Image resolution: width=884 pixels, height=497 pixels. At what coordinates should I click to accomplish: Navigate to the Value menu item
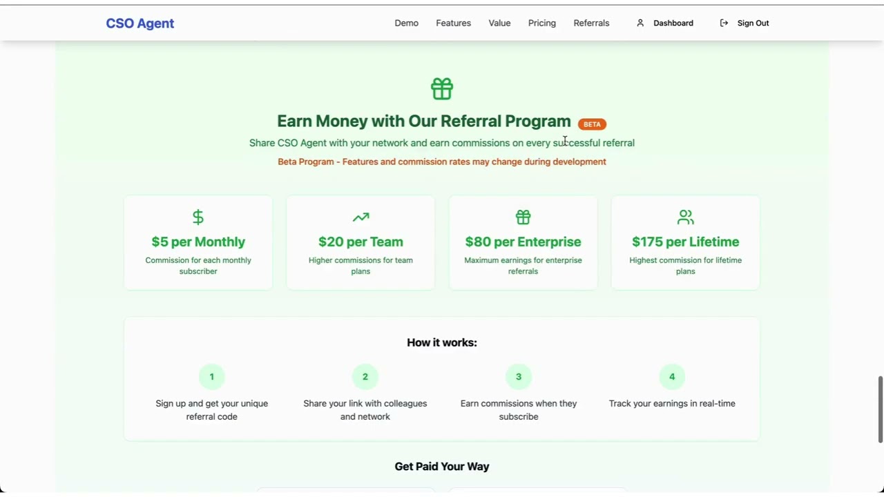point(499,23)
